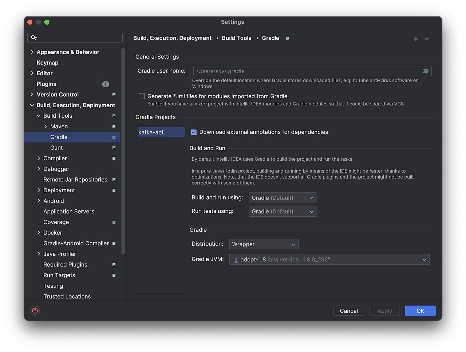
Task: Expand the Java Profiler node
Action: (x=39, y=254)
